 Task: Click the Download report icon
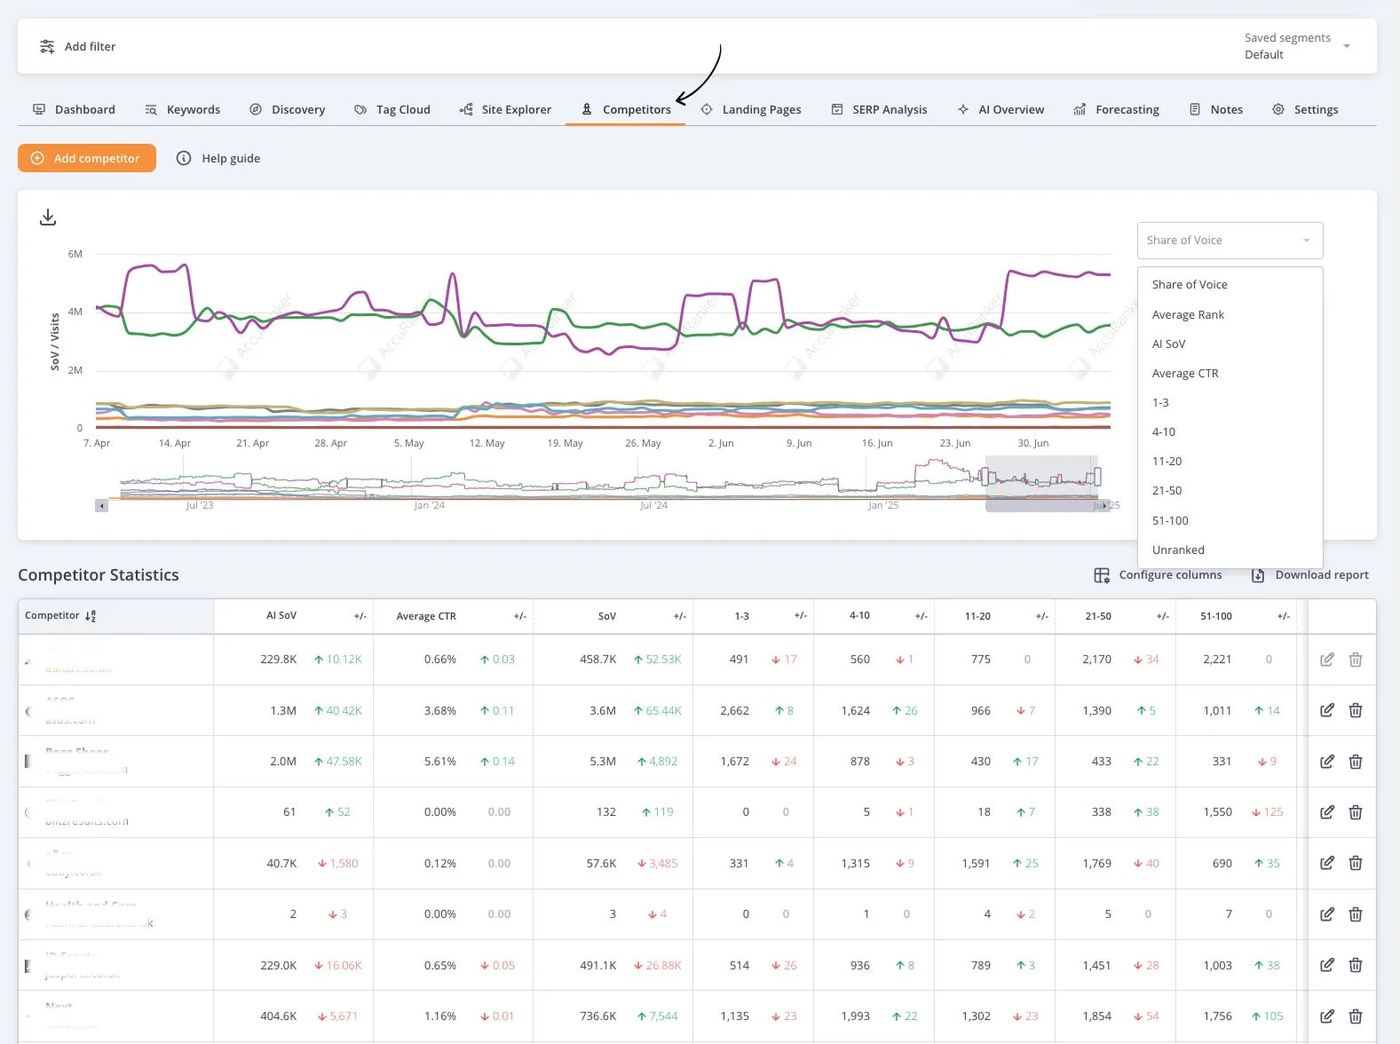[1258, 575]
